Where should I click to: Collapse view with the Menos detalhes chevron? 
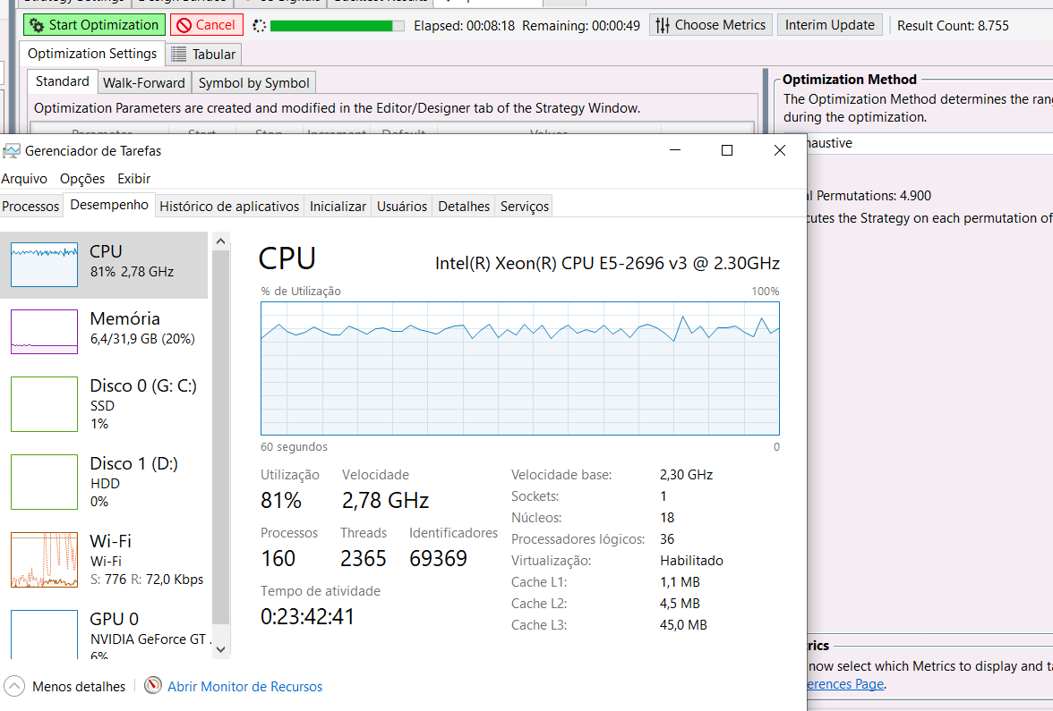(x=14, y=686)
